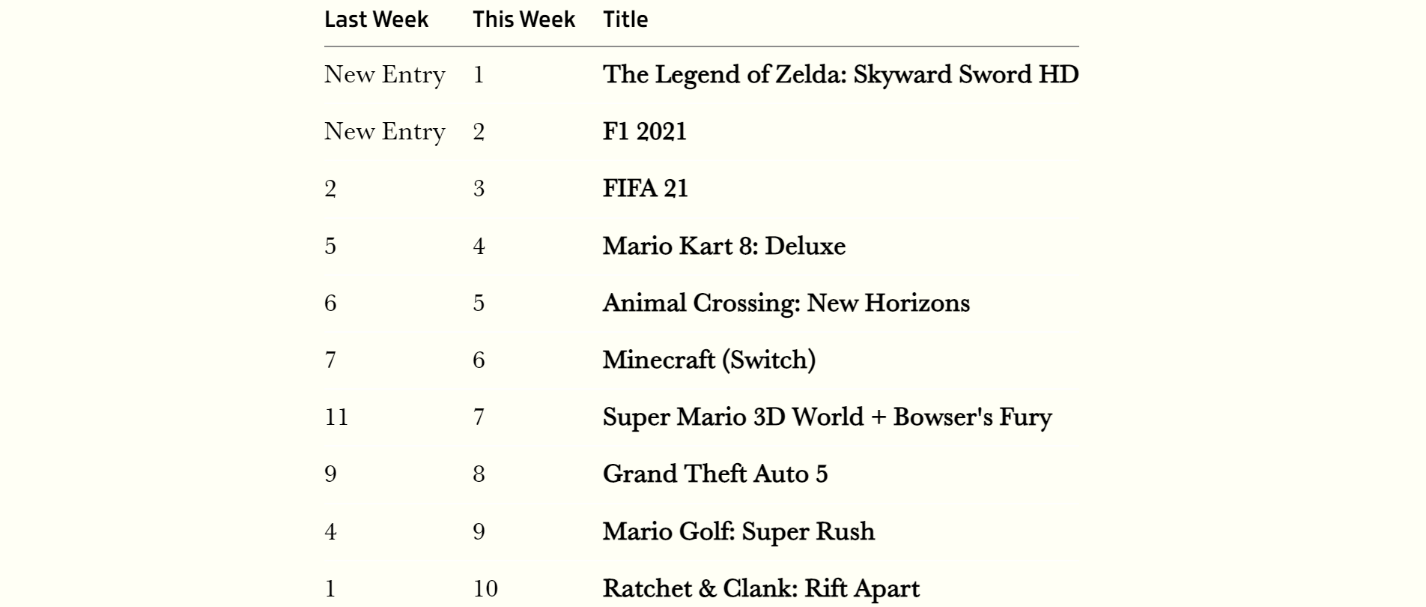Screen dimensions: 1426x607
Task: Click last week rank 11 for Super Mario
Action: 336,417
